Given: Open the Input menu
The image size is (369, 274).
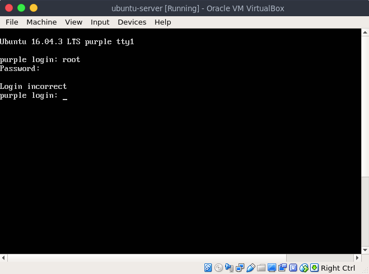Looking at the screenshot, I should pos(100,22).
